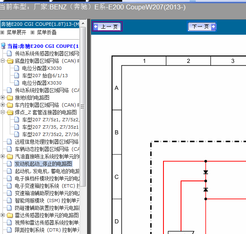Click folder icon of 底盘控制器区域网络
The width and height of the screenshot is (246, 234).
pyautogui.click(x=10, y=61)
